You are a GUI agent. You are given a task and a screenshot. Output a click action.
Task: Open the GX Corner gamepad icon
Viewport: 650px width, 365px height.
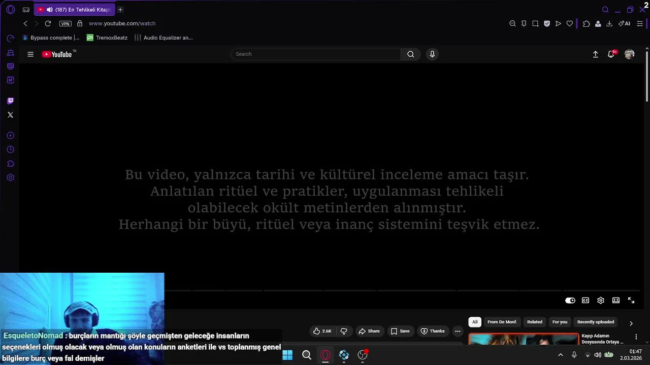(26, 10)
